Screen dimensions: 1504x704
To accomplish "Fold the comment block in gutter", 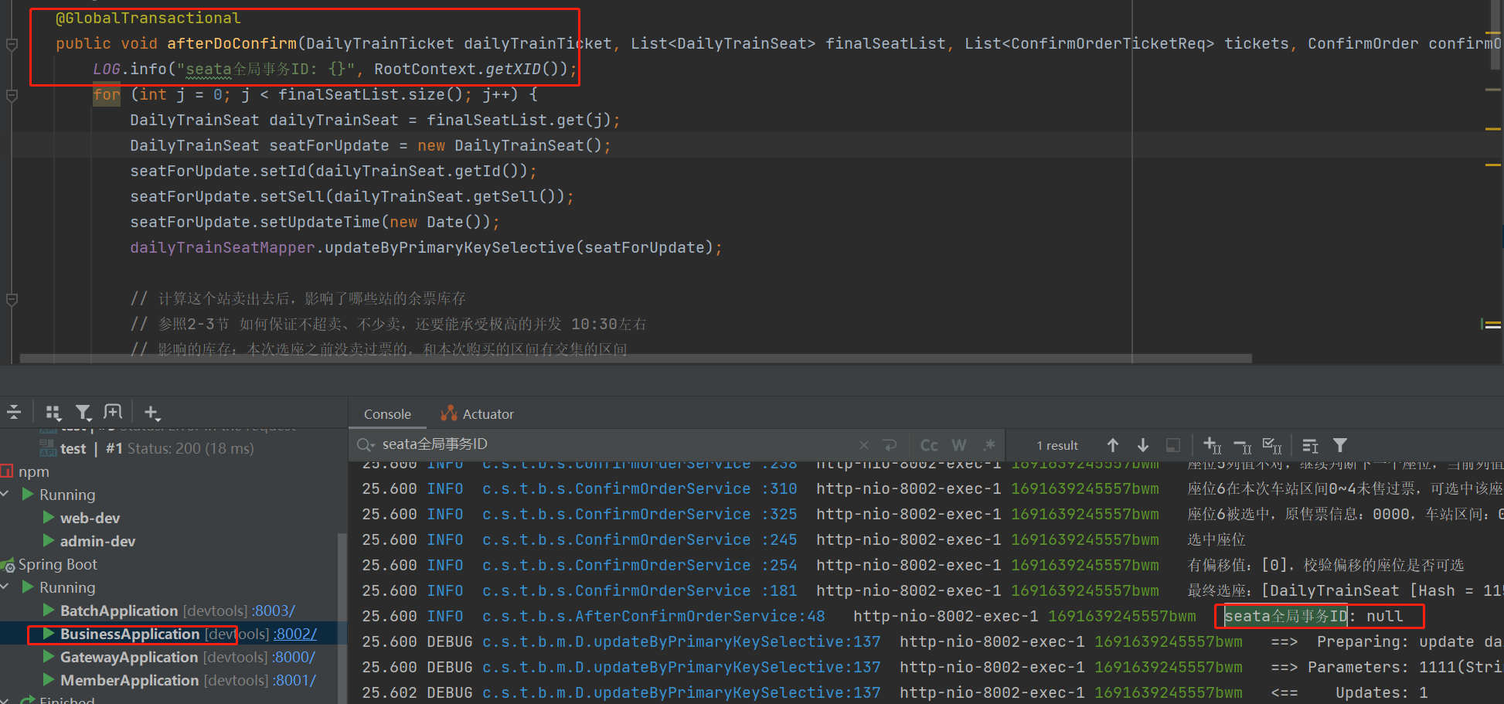I will pos(12,298).
